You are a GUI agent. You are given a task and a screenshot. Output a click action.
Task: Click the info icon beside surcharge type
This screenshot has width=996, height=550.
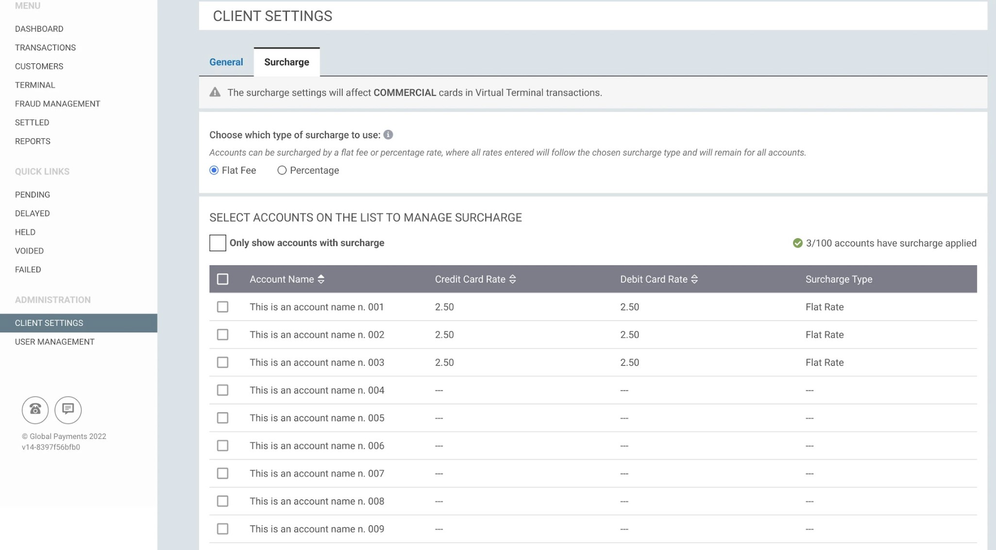[388, 135]
